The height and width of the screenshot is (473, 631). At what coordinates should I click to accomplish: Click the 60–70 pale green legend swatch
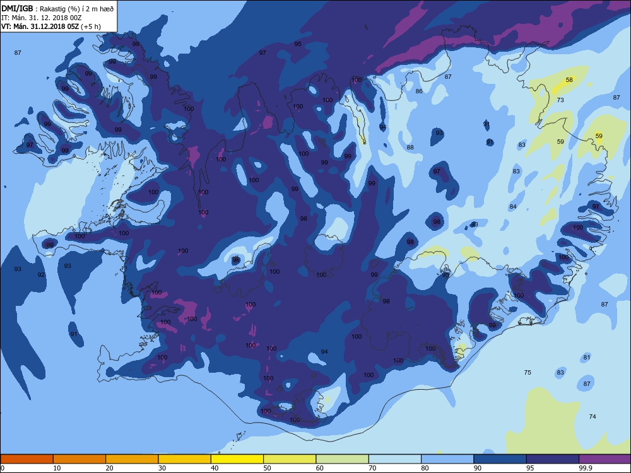coord(343,459)
